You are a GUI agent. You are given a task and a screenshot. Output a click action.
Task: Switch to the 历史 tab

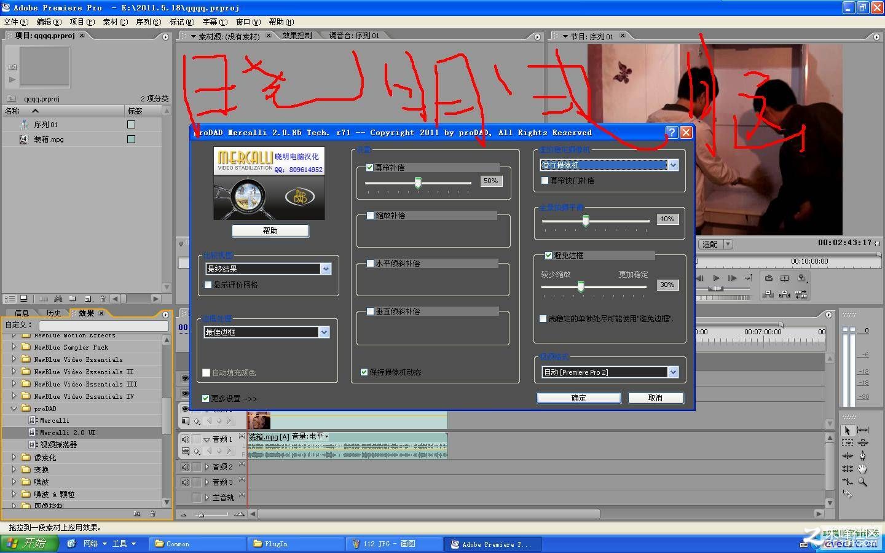[53, 313]
